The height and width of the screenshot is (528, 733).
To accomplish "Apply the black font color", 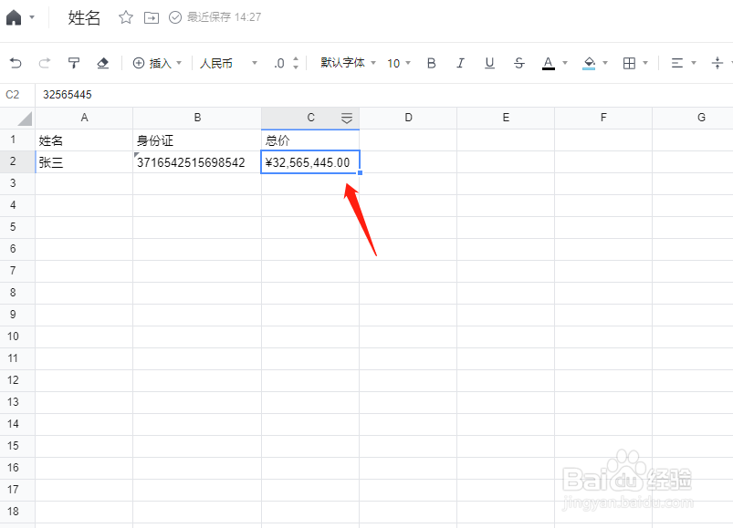I will click(549, 63).
